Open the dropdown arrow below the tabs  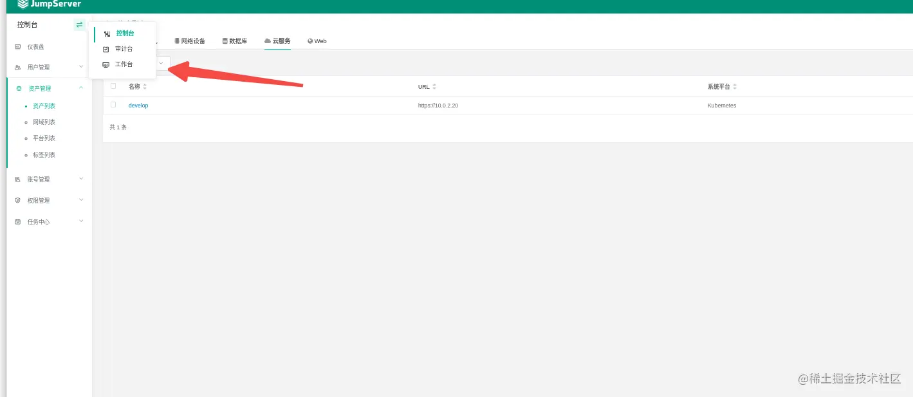(161, 63)
